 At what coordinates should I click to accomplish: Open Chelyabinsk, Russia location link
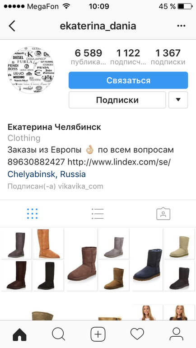(x=47, y=174)
